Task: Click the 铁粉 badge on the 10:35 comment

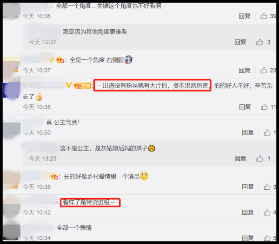Action: (82, 86)
